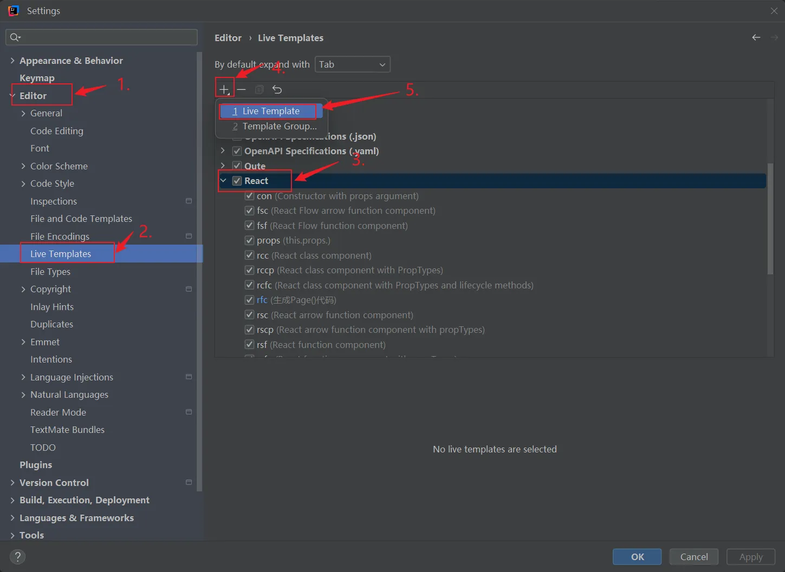
Task: Select the rccp template row
Action: tap(491, 270)
